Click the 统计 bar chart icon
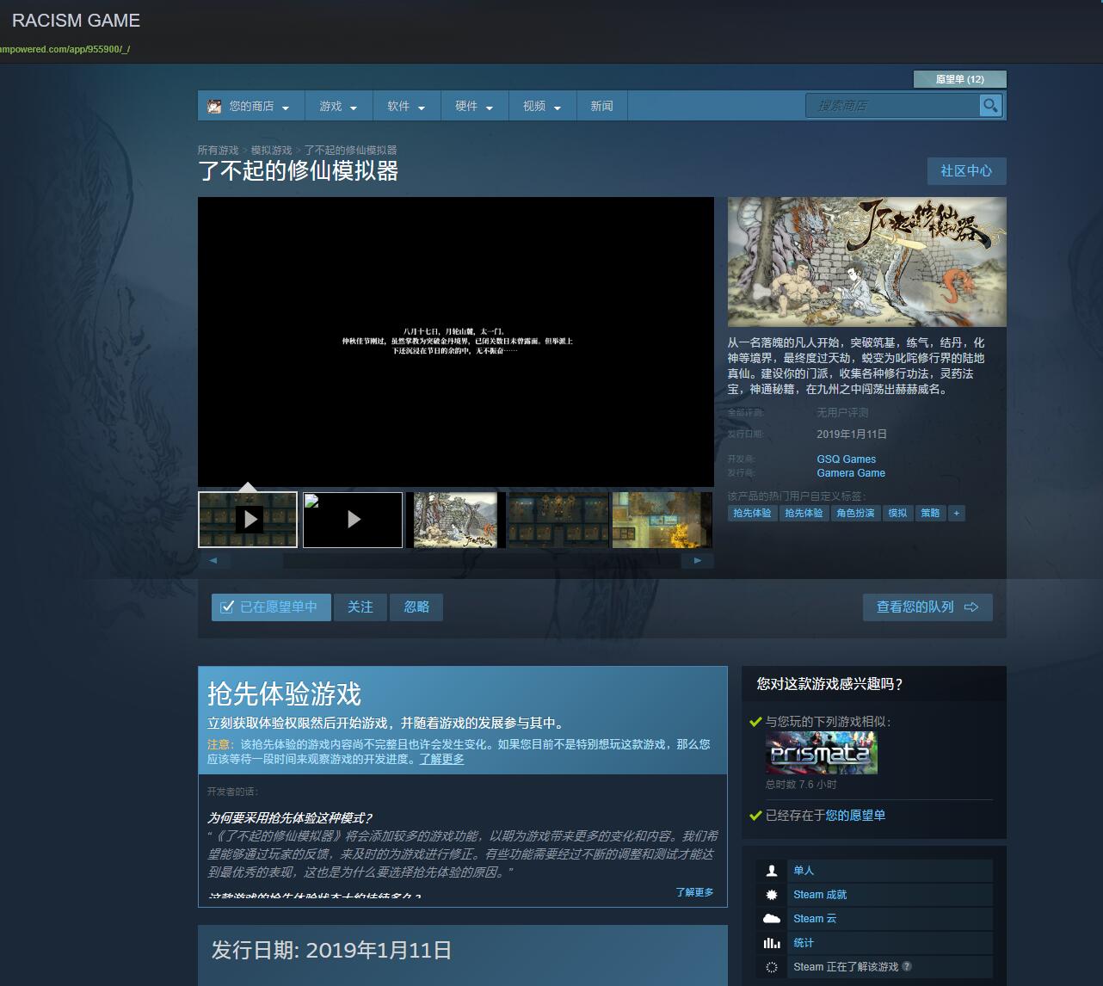 coord(772,943)
